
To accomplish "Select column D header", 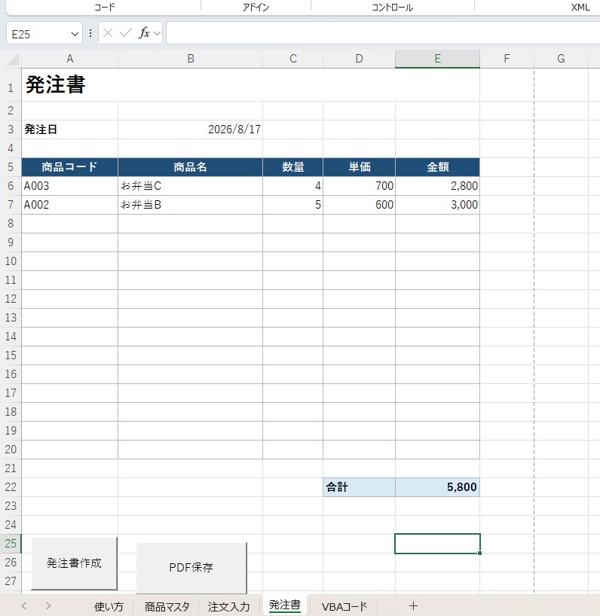I will (359, 59).
